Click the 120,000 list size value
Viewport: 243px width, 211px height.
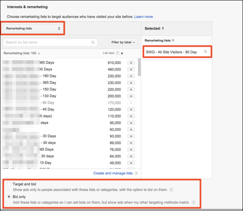114,109
